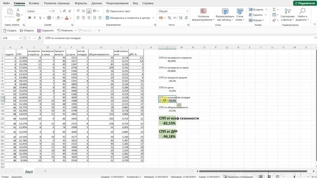This screenshot has width=317, height=178.
Task: Toggle italic formatting (К)
Action: (x=35, y=18)
